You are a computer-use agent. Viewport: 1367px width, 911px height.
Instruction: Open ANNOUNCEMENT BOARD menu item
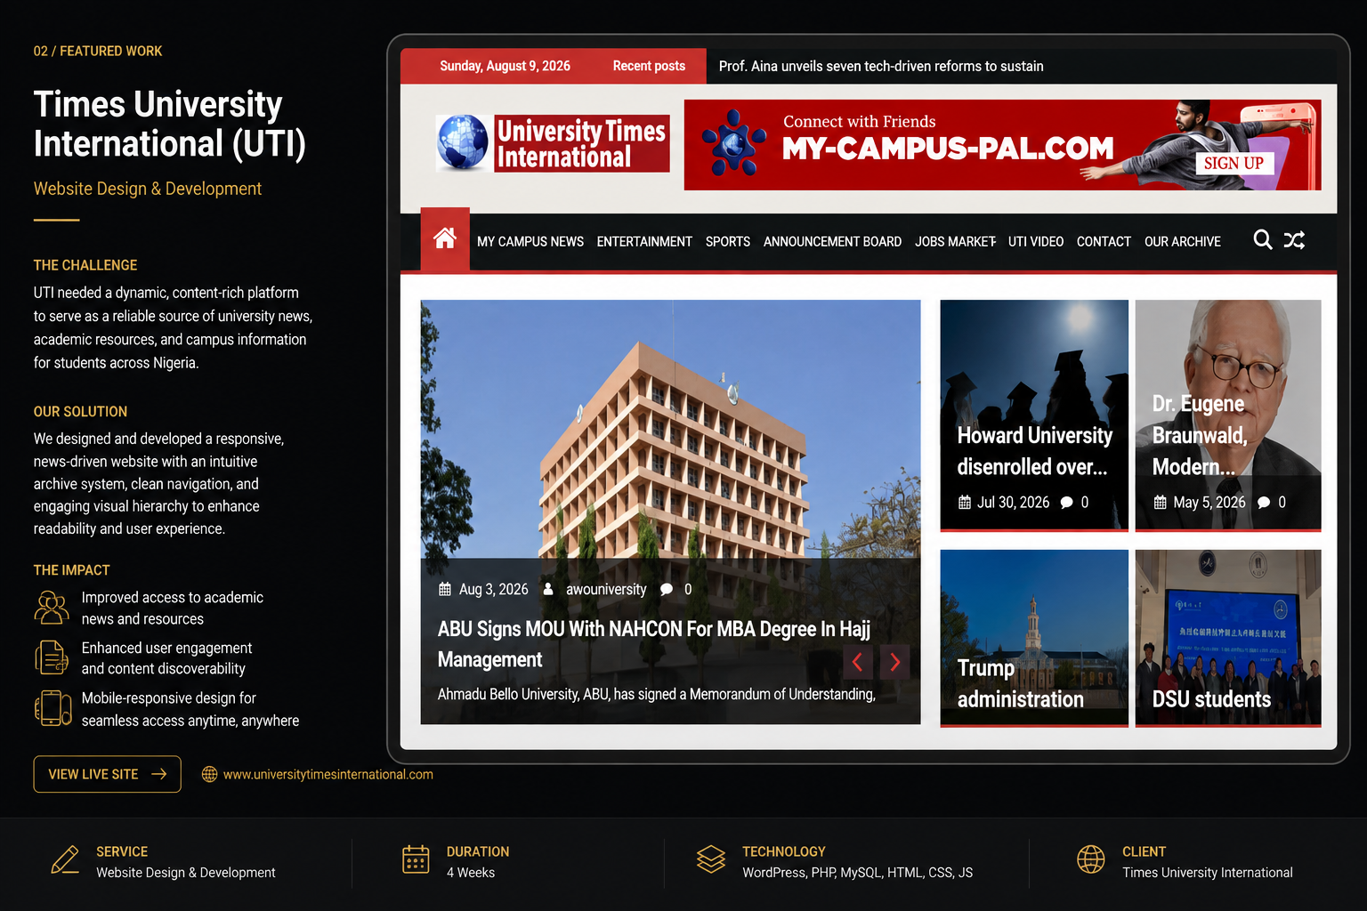coord(832,242)
